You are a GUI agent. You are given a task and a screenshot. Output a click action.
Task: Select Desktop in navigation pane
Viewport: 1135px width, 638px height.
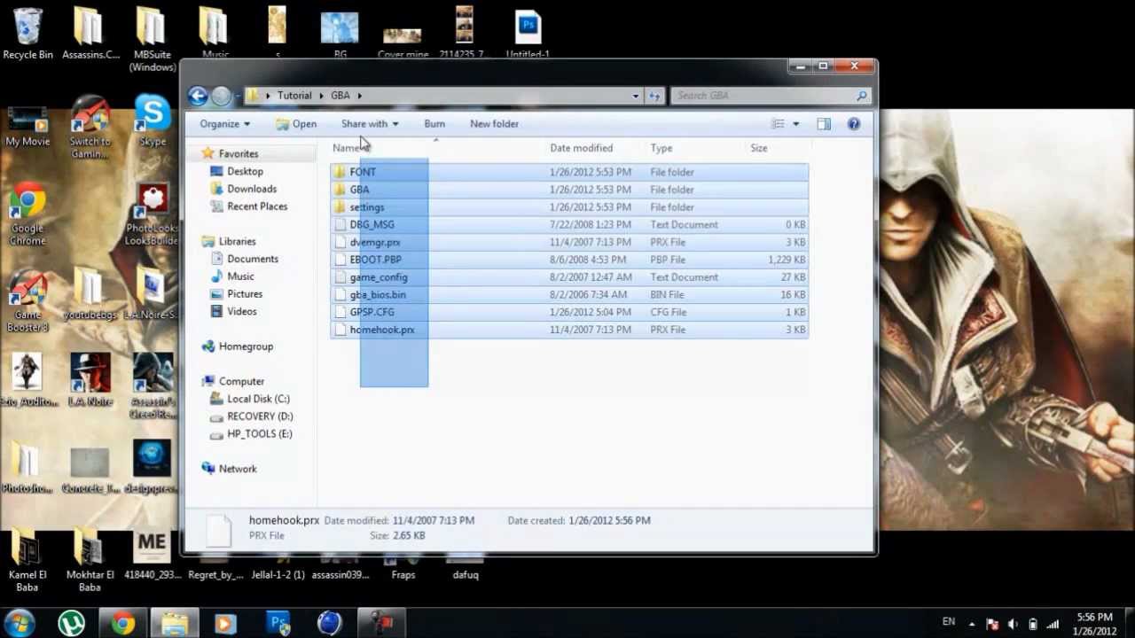click(x=245, y=171)
